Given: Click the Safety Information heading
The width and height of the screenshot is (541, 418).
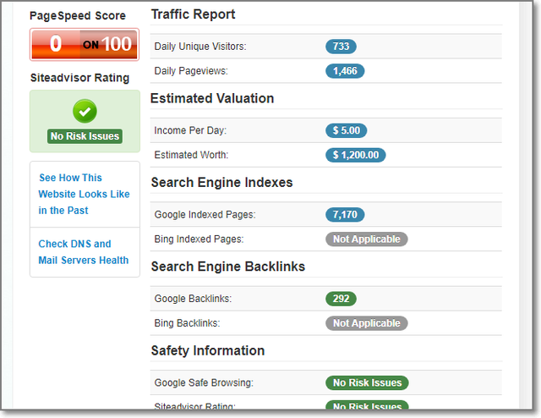Looking at the screenshot, I should coord(207,350).
